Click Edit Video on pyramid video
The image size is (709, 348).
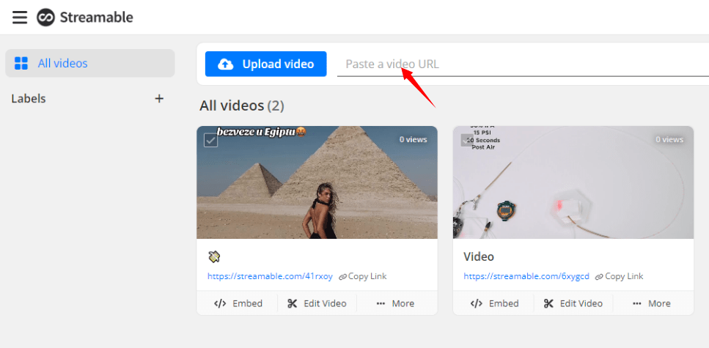[317, 303]
